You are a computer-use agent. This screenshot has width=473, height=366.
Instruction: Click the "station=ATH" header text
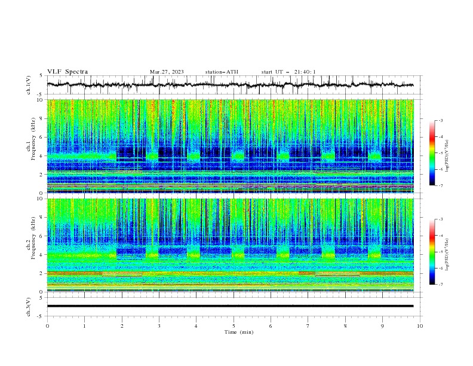(222, 72)
